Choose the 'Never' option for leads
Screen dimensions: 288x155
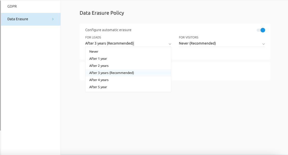coord(94,51)
